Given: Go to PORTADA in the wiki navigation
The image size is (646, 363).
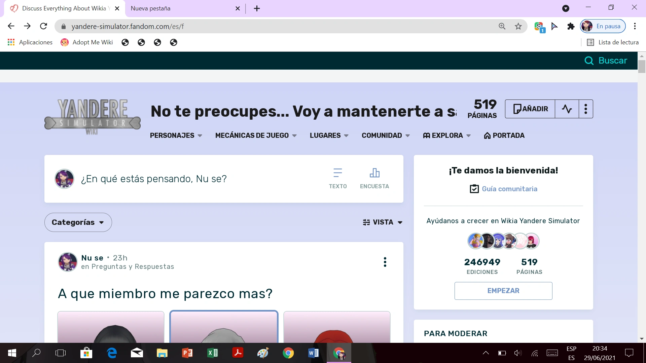Looking at the screenshot, I should click(504, 135).
